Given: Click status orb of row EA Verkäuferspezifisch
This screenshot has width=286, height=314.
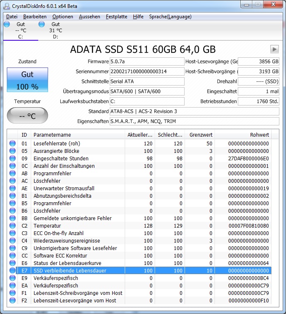Looking at the screenshot, I should pos(12,285).
